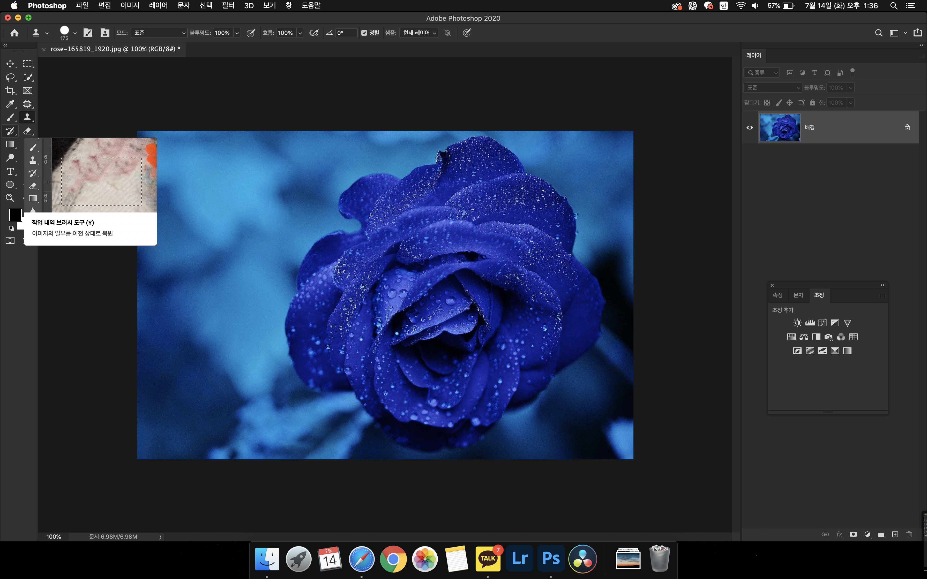Expand the 샘플 현재 레이어 dropdown
Screen dimensions: 927x579
[419, 33]
